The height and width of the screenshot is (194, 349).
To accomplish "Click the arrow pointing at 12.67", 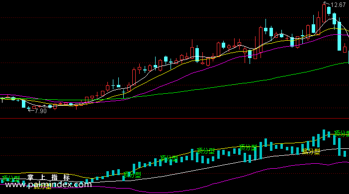I will pos(327,3).
